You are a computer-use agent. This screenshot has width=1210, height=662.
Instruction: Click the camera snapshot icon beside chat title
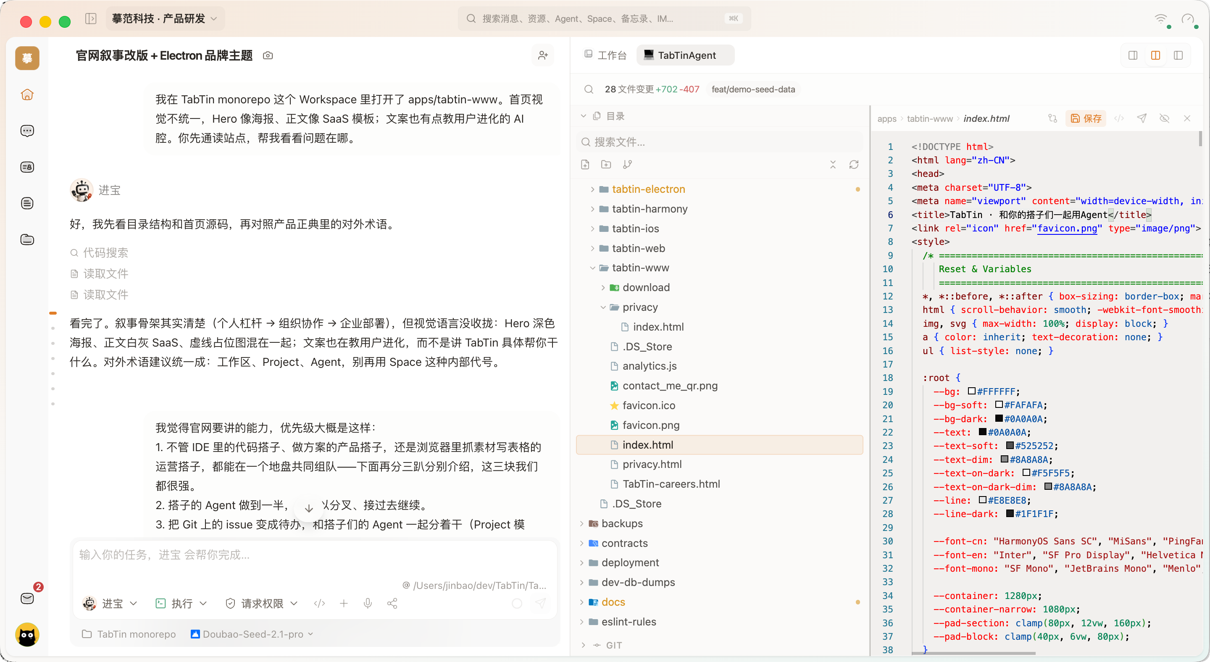(268, 55)
